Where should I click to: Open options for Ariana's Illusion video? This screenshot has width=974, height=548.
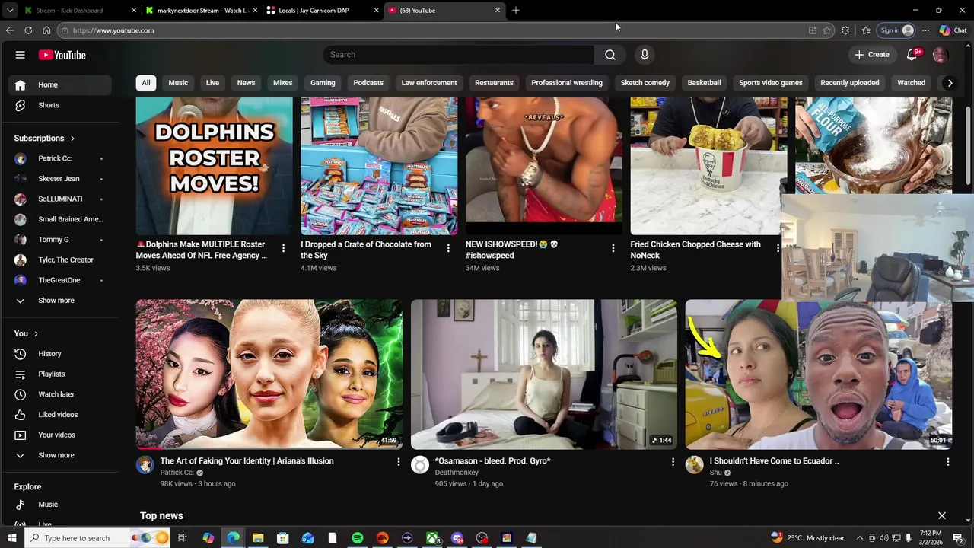point(398,461)
